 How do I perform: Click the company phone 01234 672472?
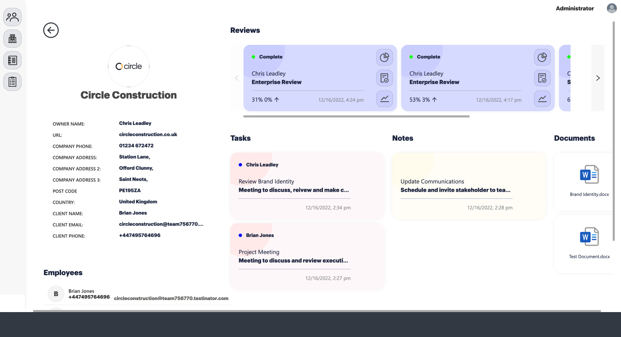pyautogui.click(x=136, y=146)
